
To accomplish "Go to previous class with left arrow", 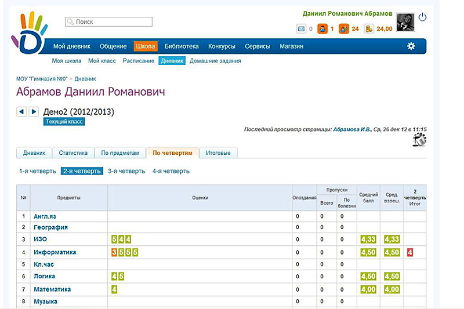I will (x=21, y=112).
